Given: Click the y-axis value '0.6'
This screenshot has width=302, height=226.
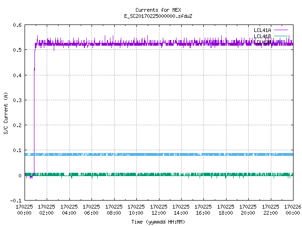Looking at the screenshot, I should click(x=17, y=25).
